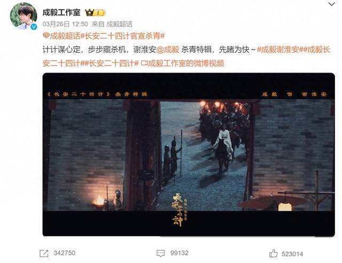Image resolution: width=342 pixels, height=263 pixels.
Task: Open the 成毅工作室 username link
Action: pyautogui.click(x=61, y=13)
